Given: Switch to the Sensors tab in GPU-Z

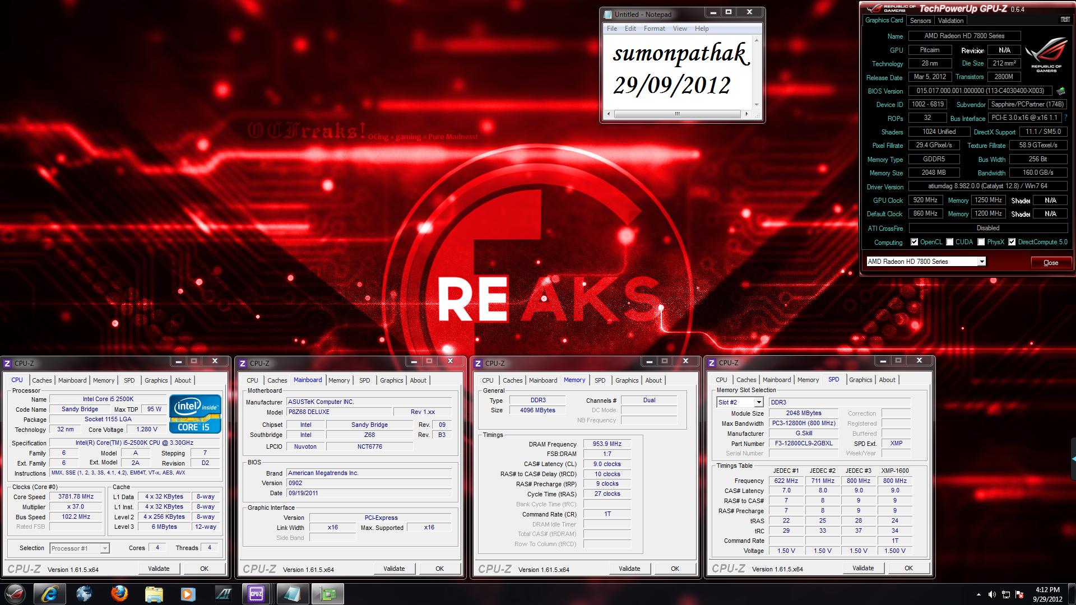Looking at the screenshot, I should point(920,20).
